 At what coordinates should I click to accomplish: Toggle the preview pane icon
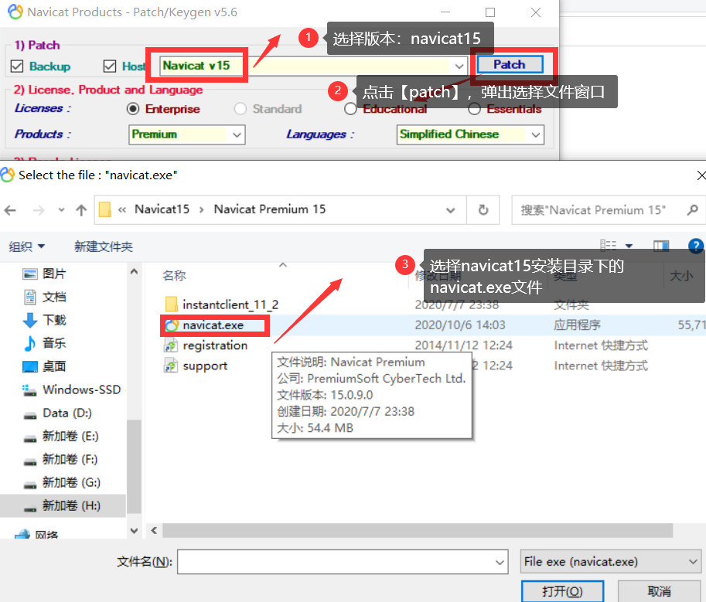[661, 246]
